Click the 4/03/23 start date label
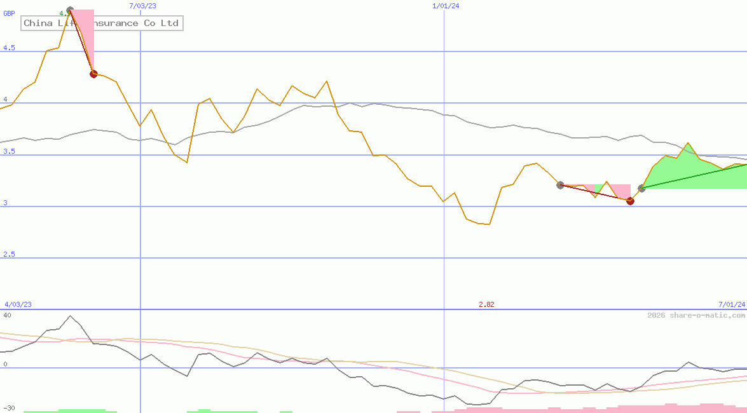 [x=18, y=304]
